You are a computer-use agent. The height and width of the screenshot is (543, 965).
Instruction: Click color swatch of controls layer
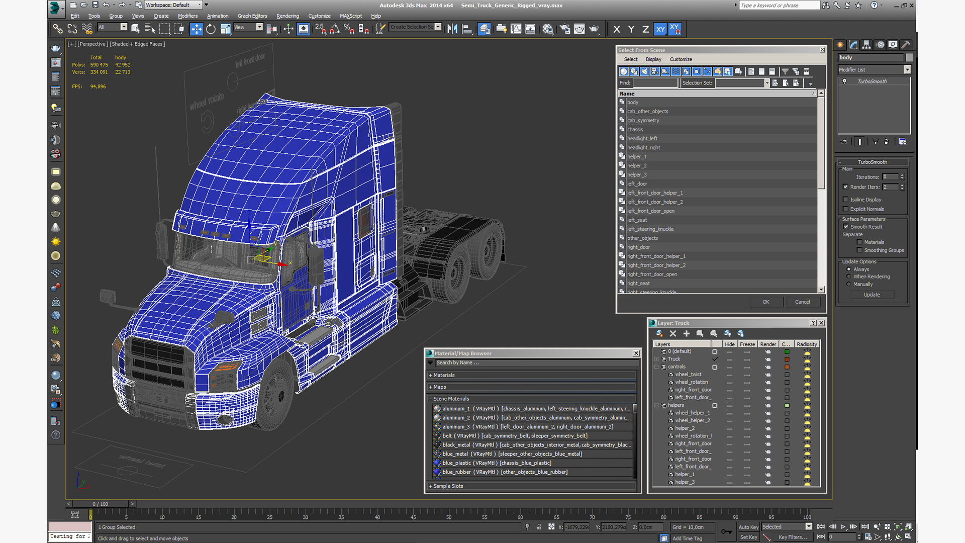787,367
